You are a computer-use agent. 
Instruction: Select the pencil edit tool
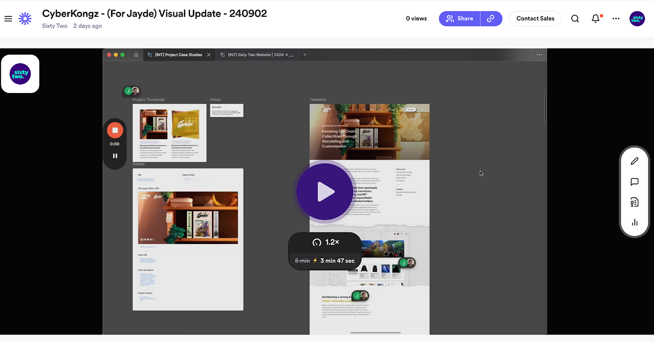pos(634,161)
